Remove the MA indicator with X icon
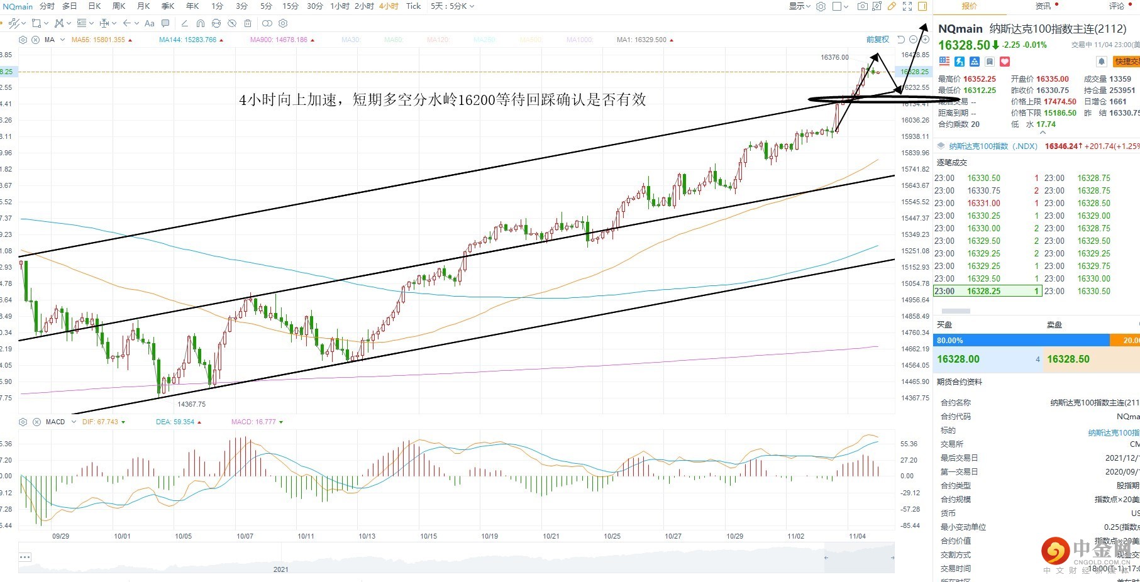1140x582 pixels. coord(35,40)
